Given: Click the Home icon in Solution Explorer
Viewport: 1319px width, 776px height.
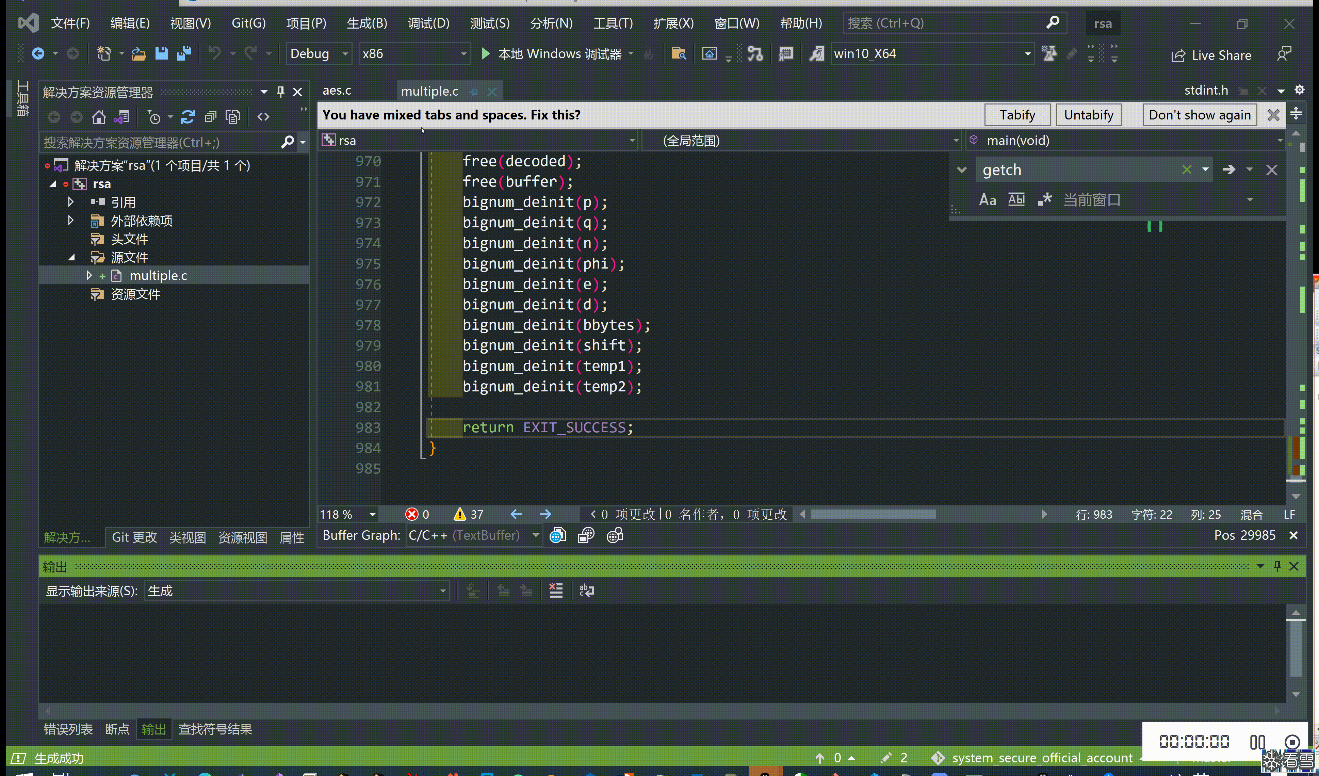Looking at the screenshot, I should click(98, 117).
